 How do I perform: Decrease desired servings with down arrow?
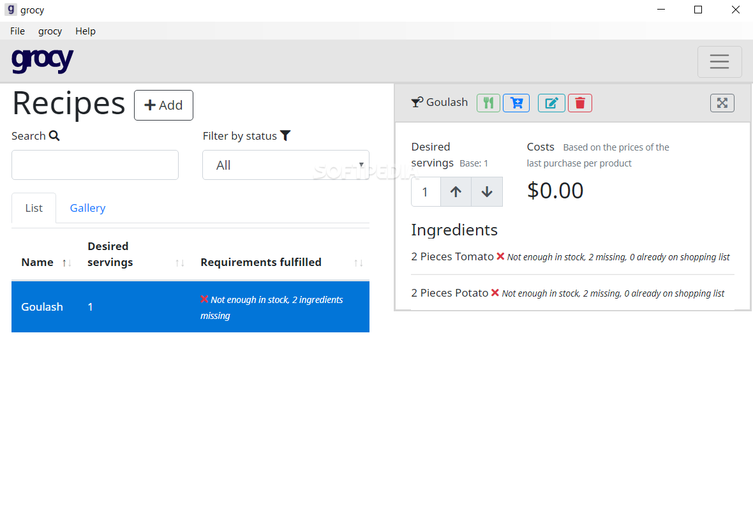pos(486,191)
